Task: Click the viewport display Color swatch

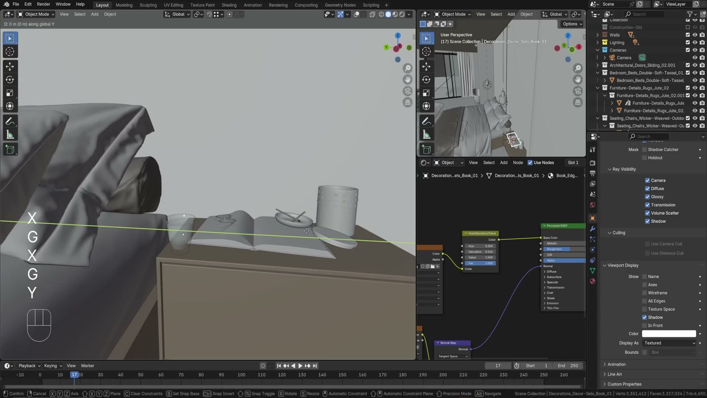Action: tap(669, 334)
